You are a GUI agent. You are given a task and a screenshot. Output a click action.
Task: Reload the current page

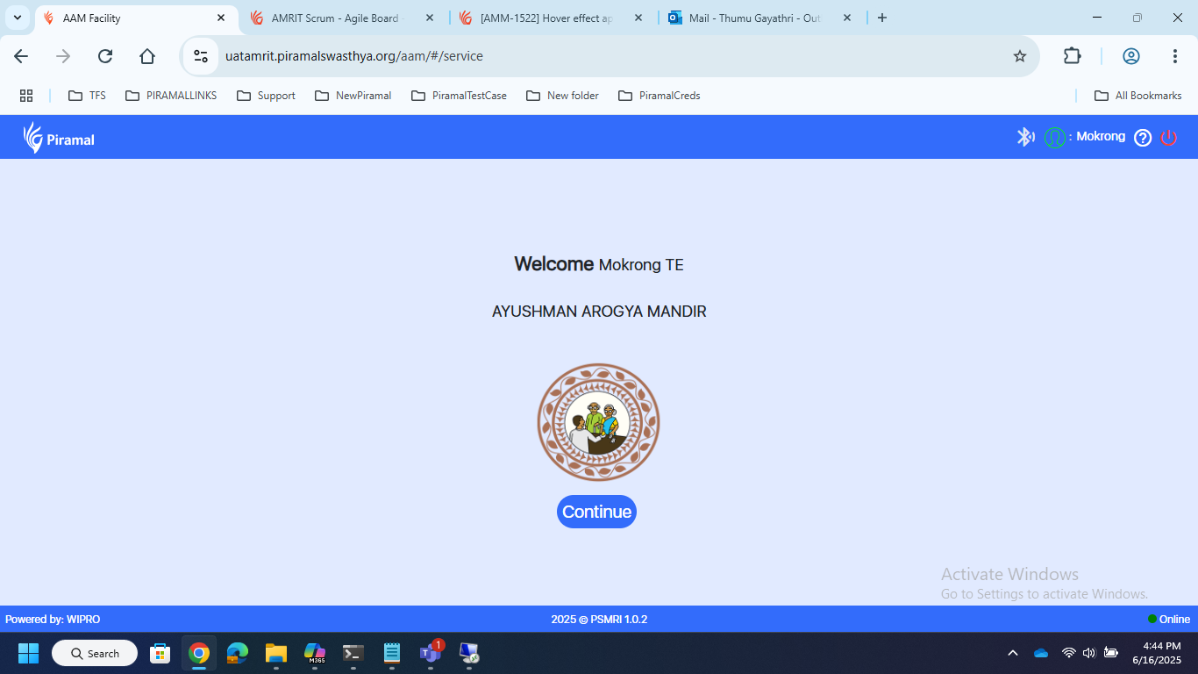coord(105,56)
